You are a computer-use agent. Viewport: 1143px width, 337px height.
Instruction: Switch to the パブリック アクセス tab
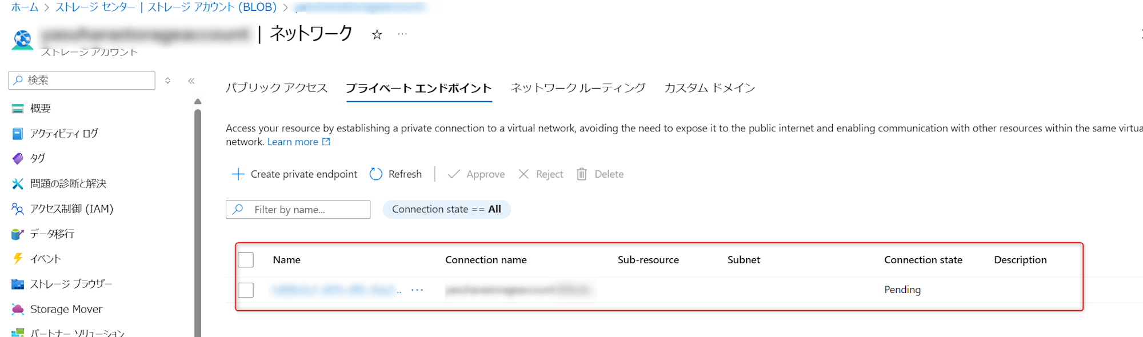coord(277,88)
